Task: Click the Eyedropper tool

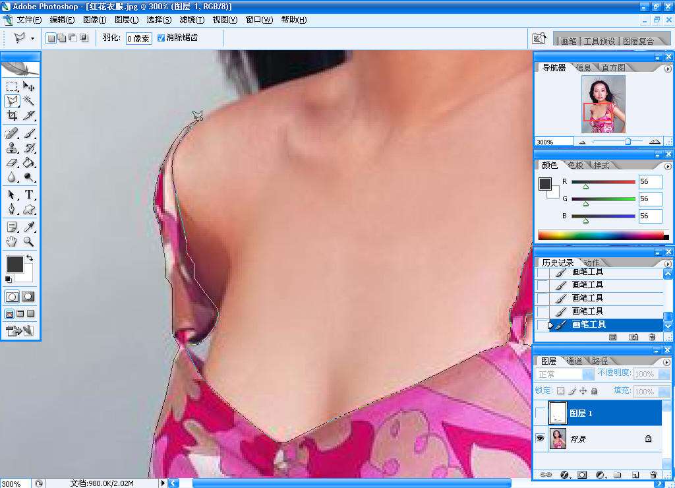Action: 29,227
